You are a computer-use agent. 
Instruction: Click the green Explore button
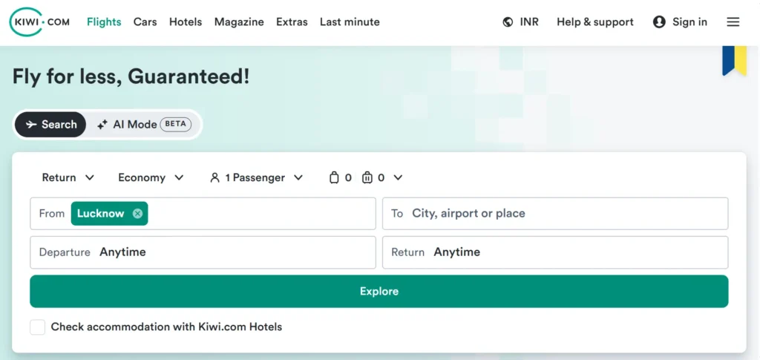379,291
